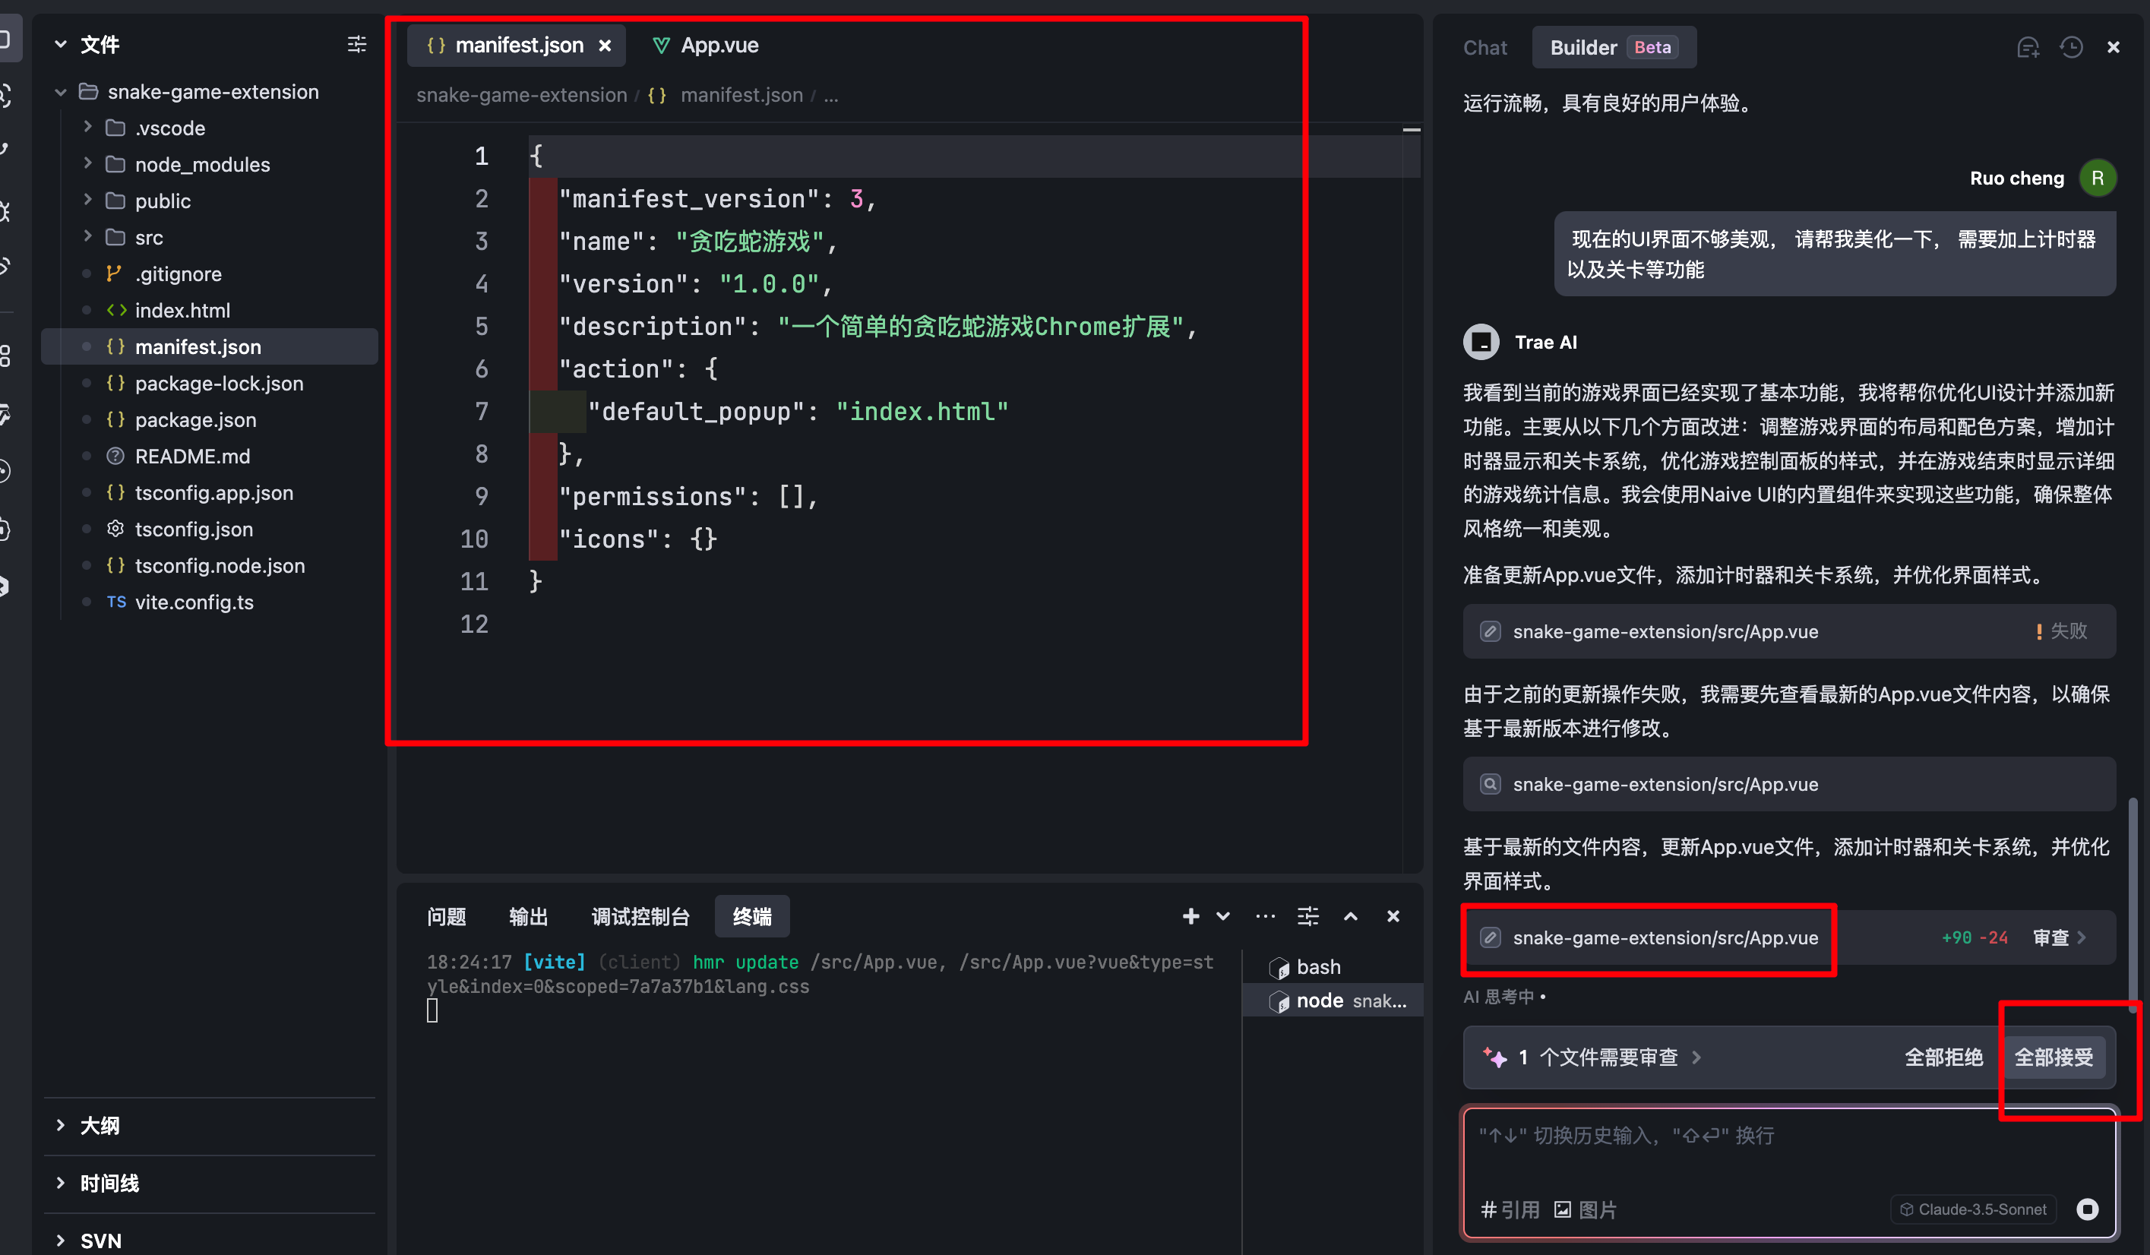Add a new terminal with plus icon
Viewport: 2150px width, 1255px height.
click(x=1190, y=916)
